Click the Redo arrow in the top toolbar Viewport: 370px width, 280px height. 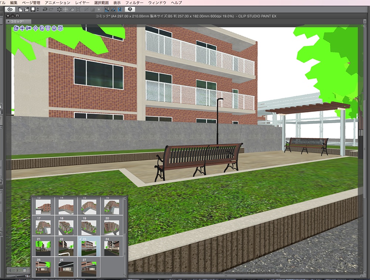point(51,10)
